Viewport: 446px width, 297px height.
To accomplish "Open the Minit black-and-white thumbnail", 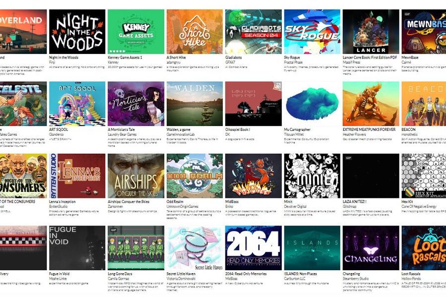I will pos(312,176).
